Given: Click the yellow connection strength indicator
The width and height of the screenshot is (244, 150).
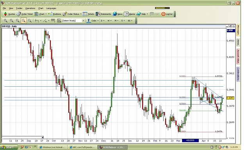Looking at the screenshot, I should (x=162, y=8).
